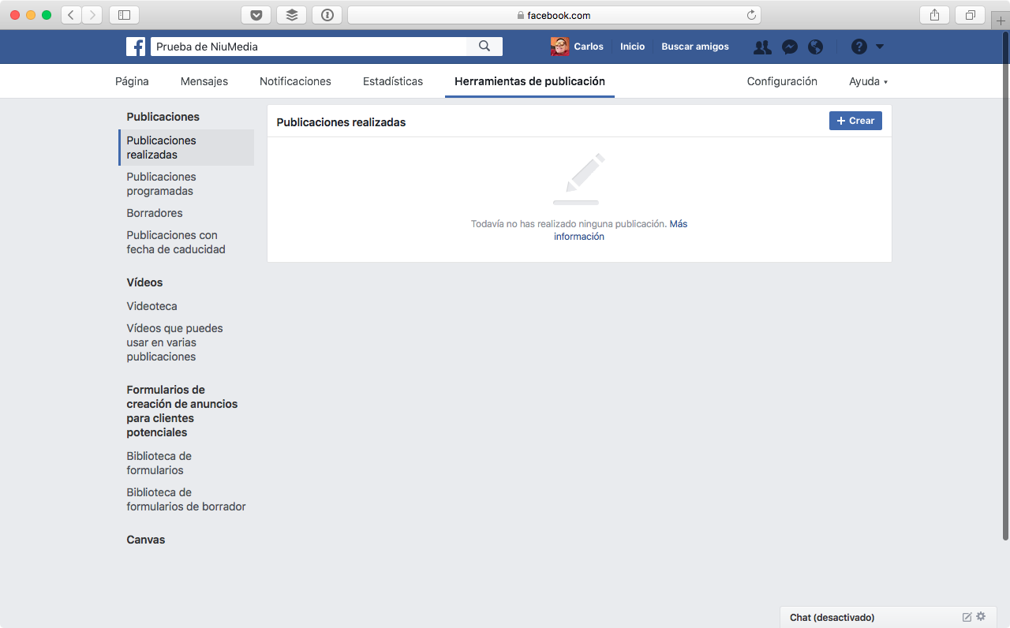1010x628 pixels.
Task: Open the Messenger messages icon
Action: [789, 47]
